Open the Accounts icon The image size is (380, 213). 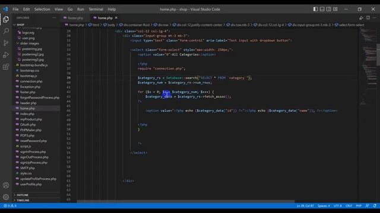coord(6,185)
